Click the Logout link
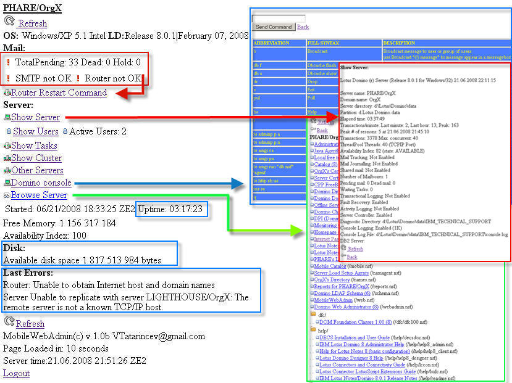This screenshot has height=383, width=512. coord(16,373)
